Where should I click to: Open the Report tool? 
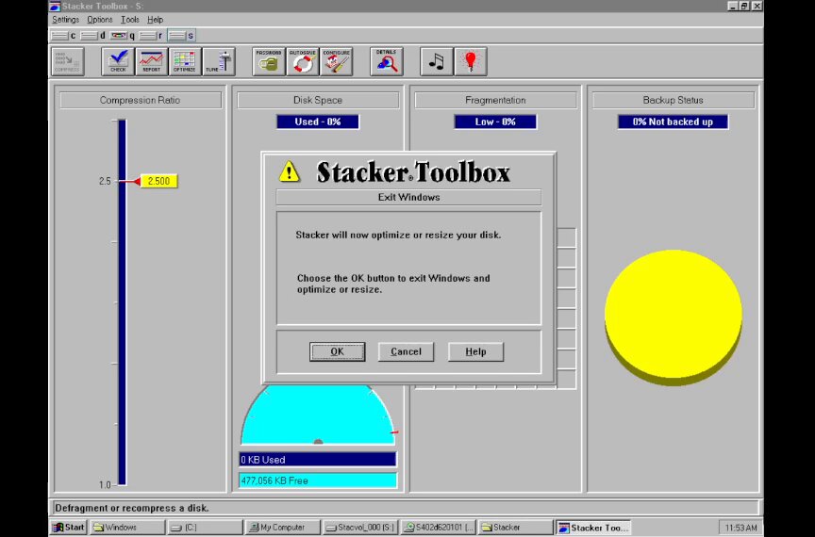pyautogui.click(x=151, y=62)
